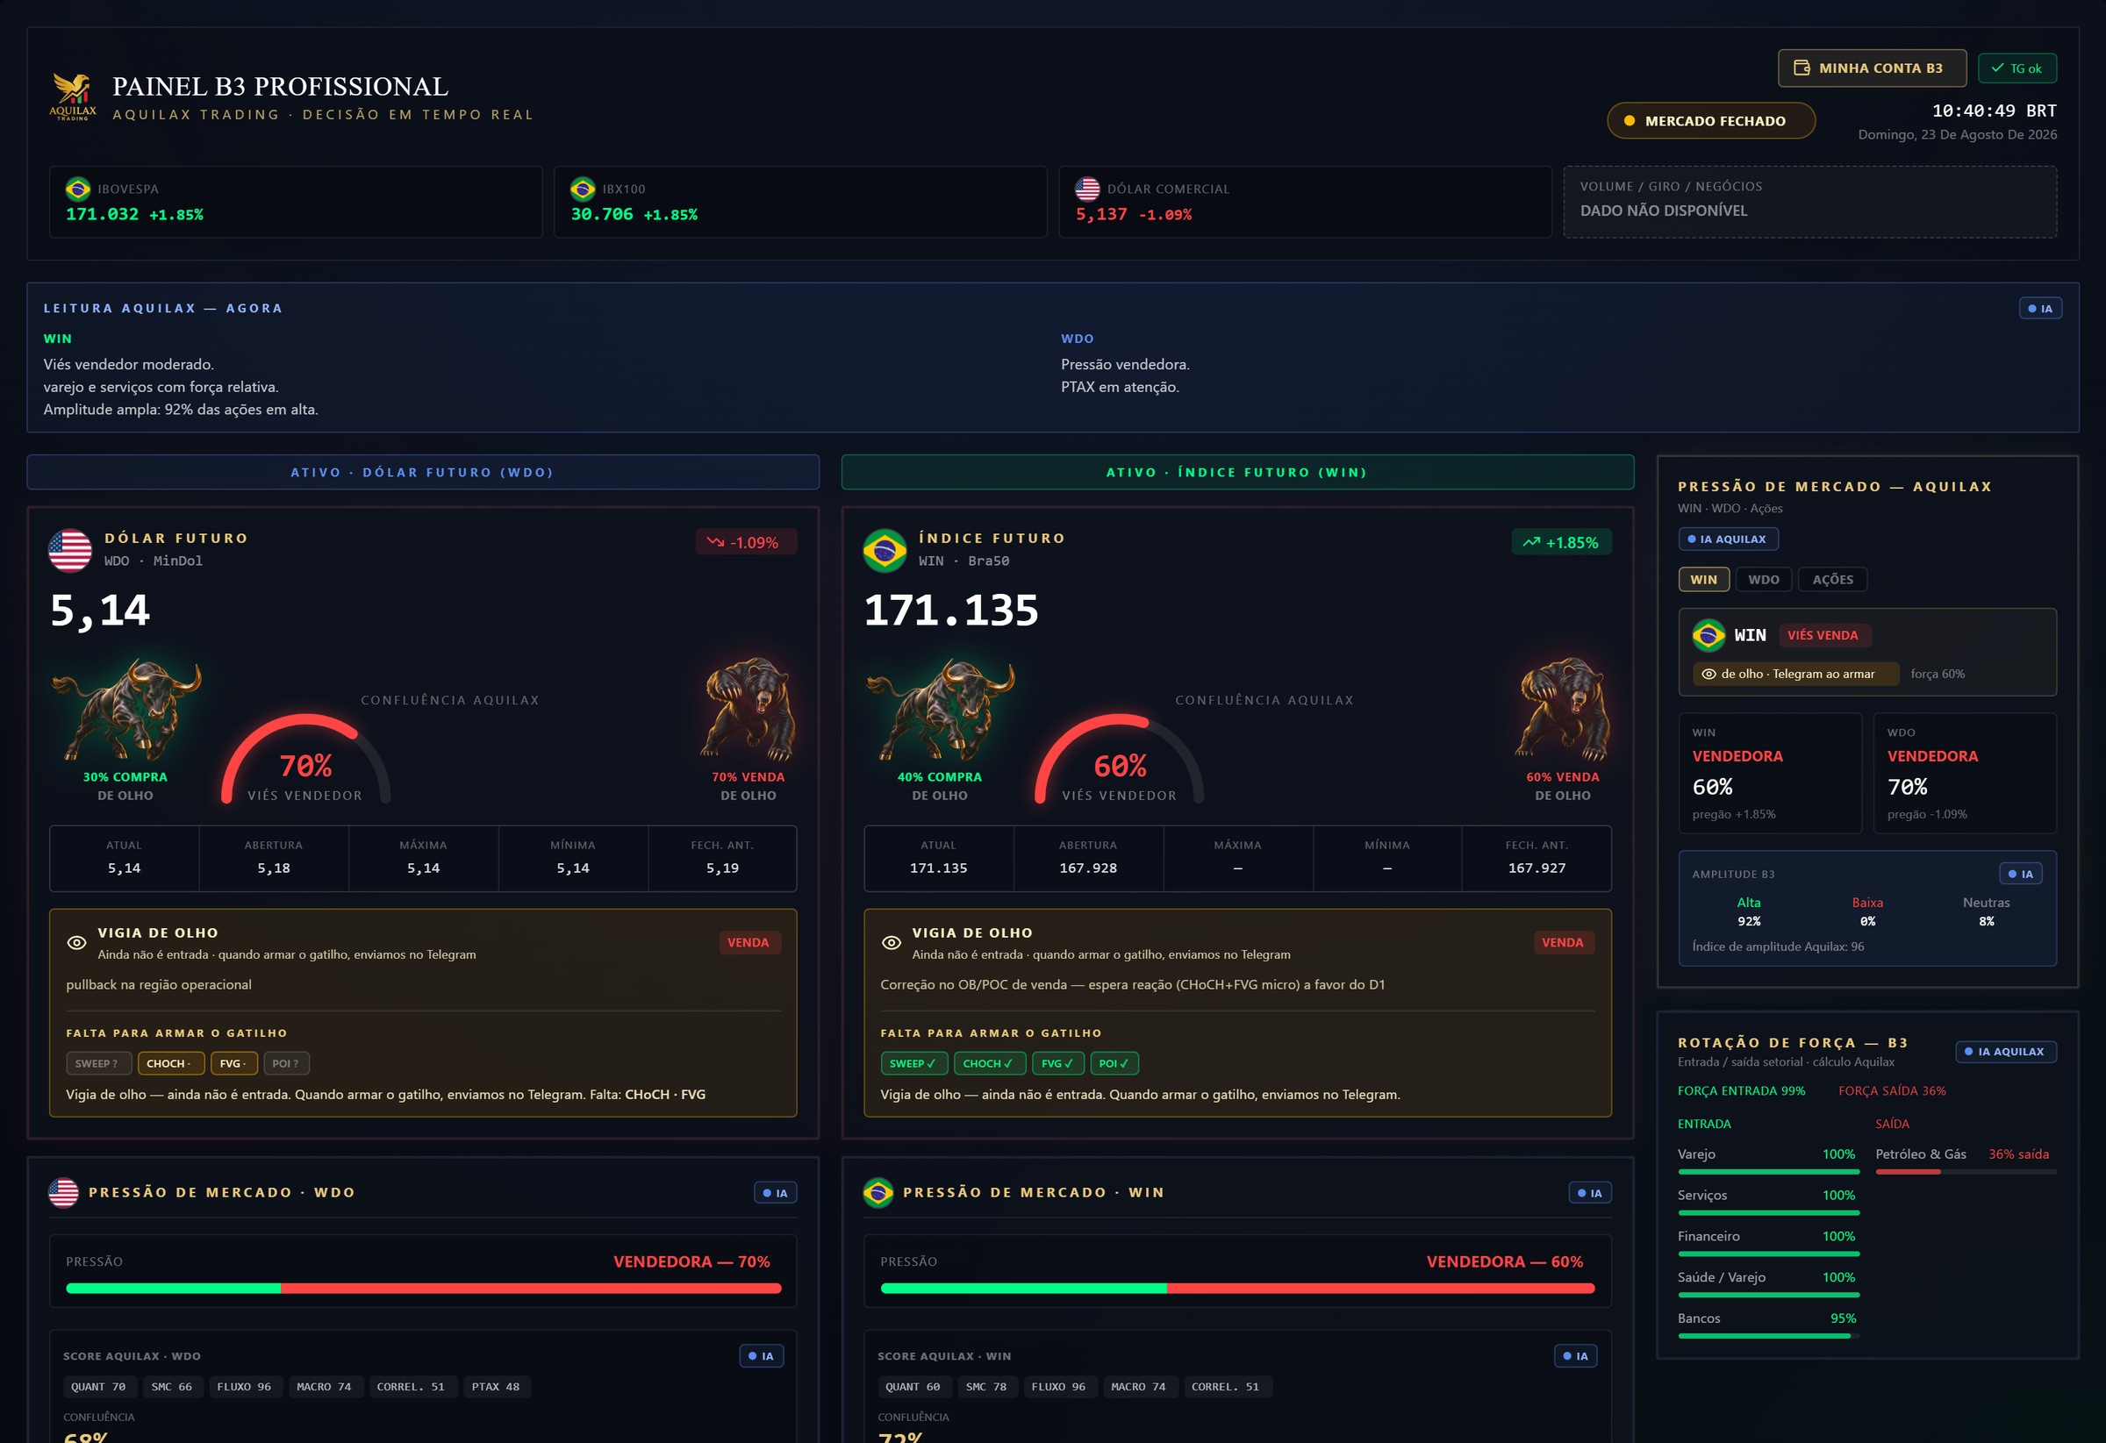Click the SMC 78 score chip
Viewport: 2106px width, 1443px height.
pos(986,1387)
